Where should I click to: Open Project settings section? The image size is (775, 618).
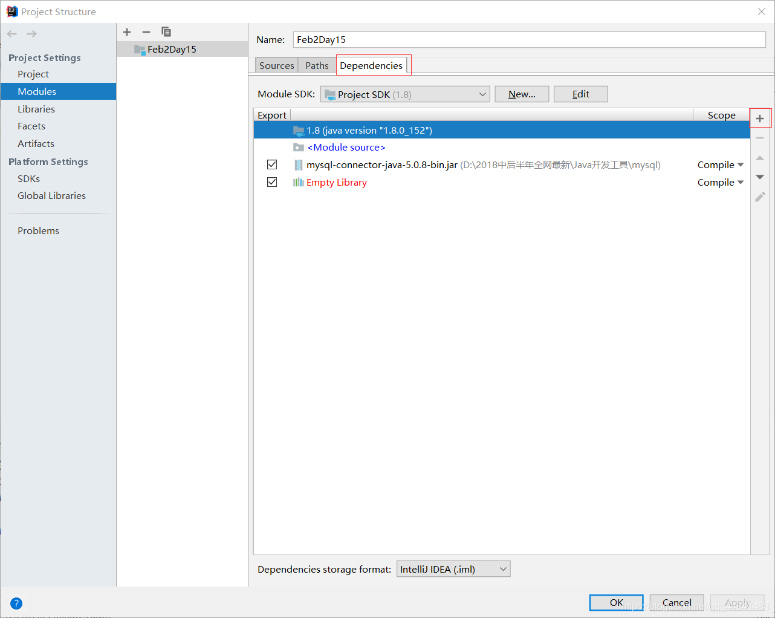click(33, 74)
